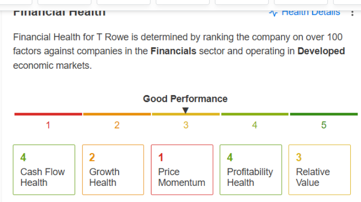Click the heartbeat pulse icon beside Health Details
The image size is (361, 202).
(273, 13)
